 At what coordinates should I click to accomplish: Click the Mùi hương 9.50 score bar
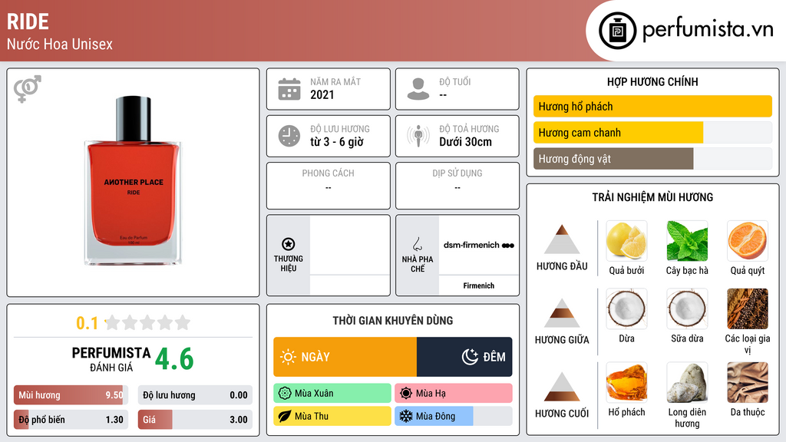pyautogui.click(x=71, y=395)
